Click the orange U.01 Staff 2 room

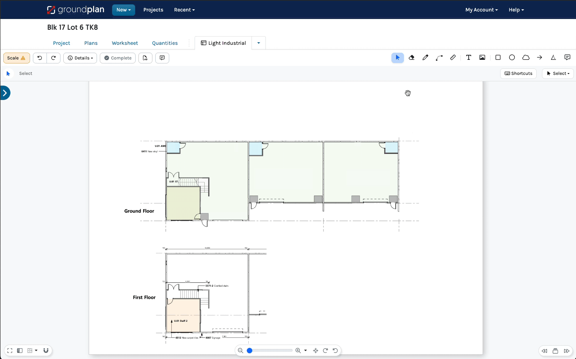point(184,315)
